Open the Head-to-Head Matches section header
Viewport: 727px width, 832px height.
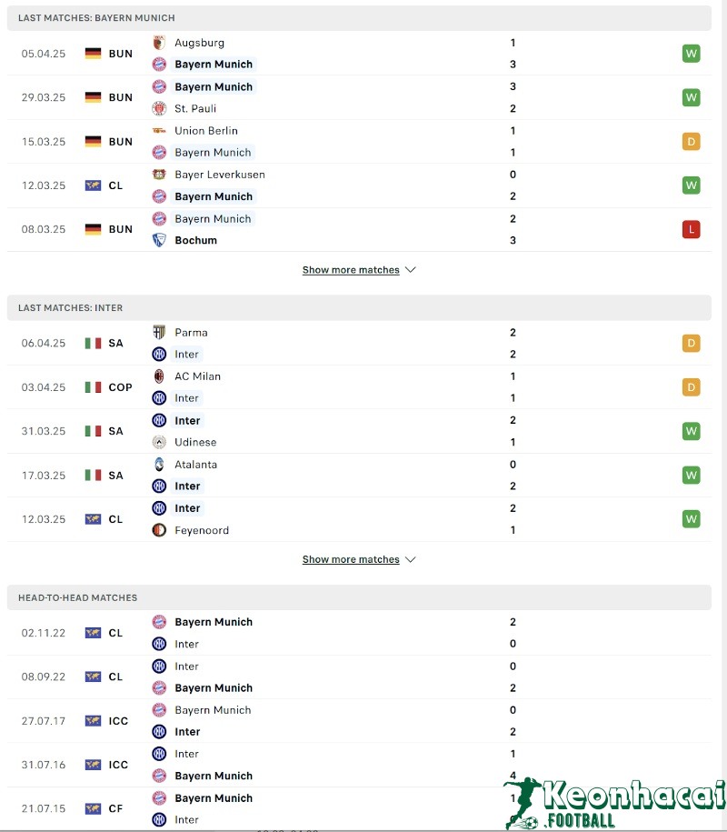point(78,597)
